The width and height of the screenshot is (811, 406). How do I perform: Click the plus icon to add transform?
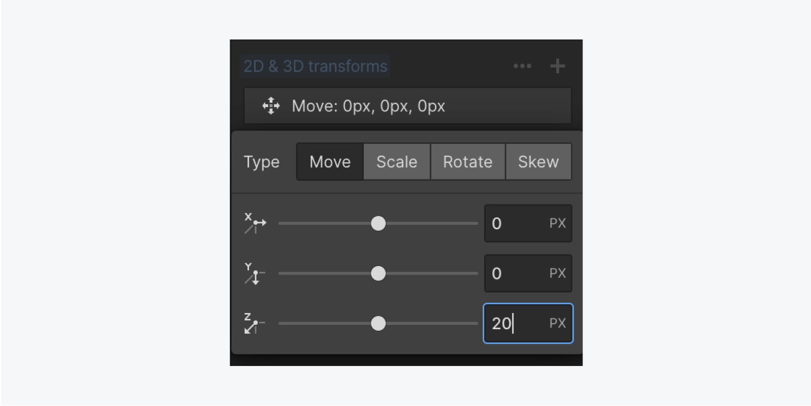pos(557,66)
